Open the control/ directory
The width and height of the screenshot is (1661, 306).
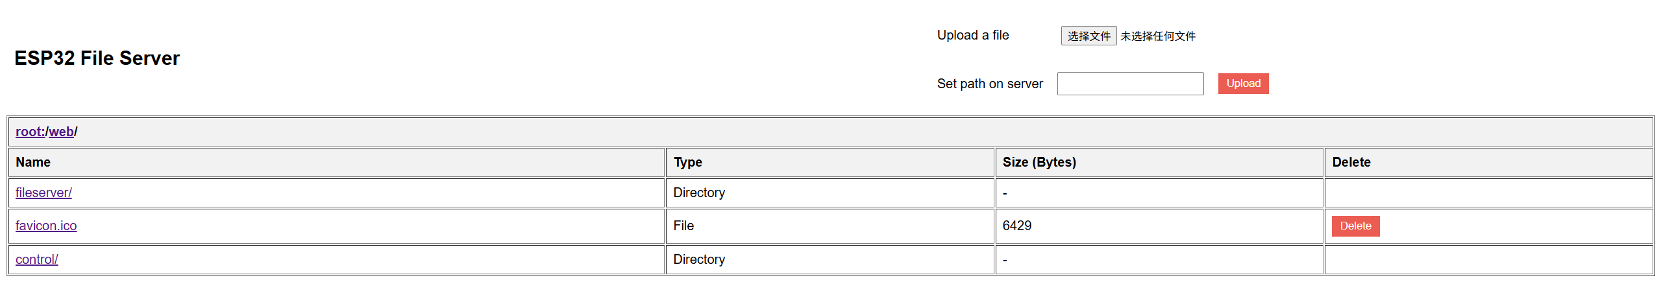coord(37,259)
